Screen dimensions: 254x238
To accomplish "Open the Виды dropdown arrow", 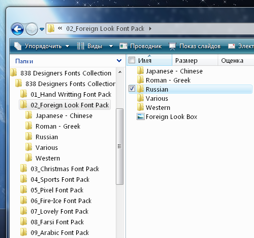I will (111, 46).
